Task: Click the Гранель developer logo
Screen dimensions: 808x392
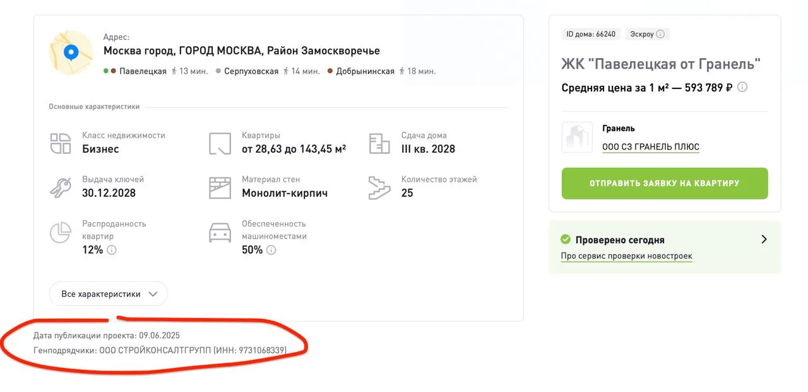Action: pyautogui.click(x=577, y=137)
